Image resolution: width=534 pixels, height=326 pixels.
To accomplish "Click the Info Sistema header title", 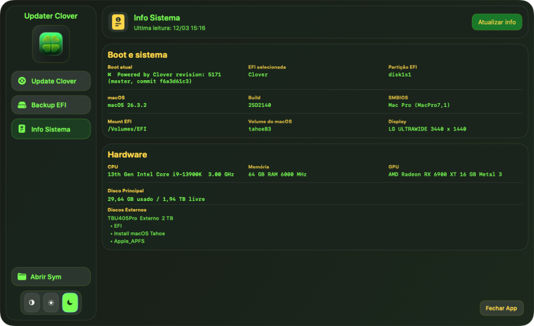I will click(x=156, y=18).
